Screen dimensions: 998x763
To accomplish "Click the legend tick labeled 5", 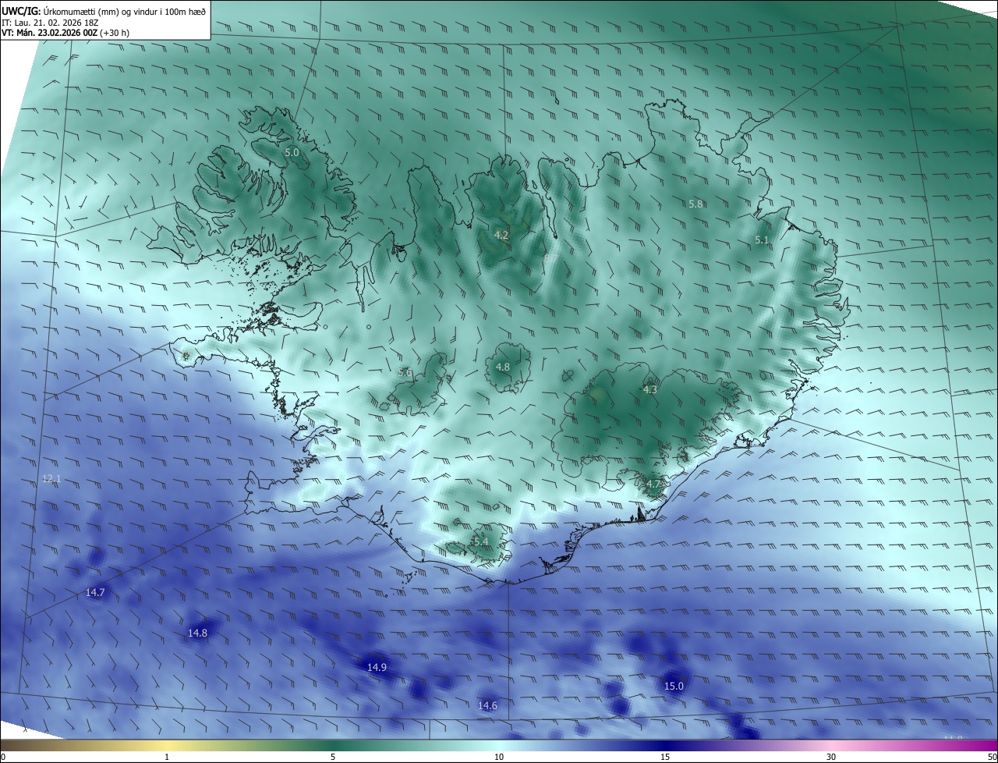I will point(333,757).
